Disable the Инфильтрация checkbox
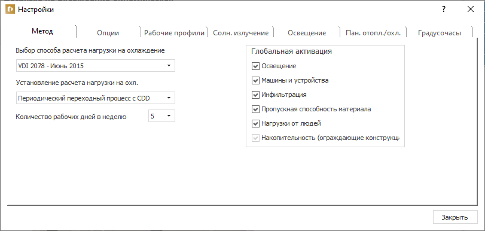The height and width of the screenshot is (231, 485). click(x=255, y=95)
